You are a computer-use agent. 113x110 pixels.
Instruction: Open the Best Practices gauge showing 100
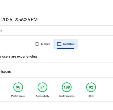tap(67, 87)
